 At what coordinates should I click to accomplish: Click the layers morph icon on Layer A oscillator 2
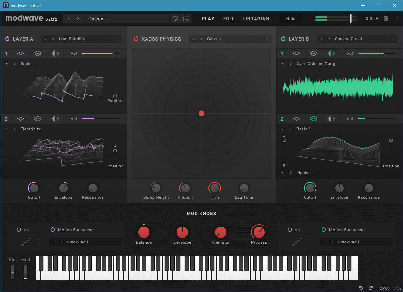click(37, 118)
